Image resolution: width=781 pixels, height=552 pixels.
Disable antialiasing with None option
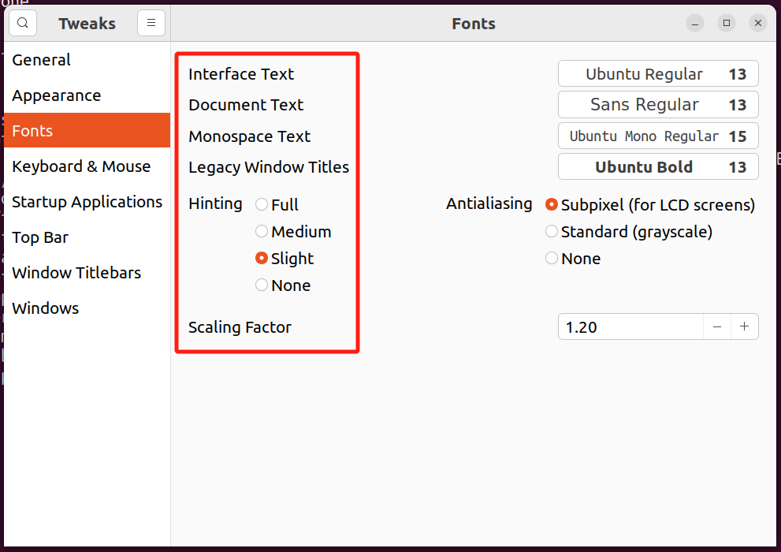click(552, 259)
